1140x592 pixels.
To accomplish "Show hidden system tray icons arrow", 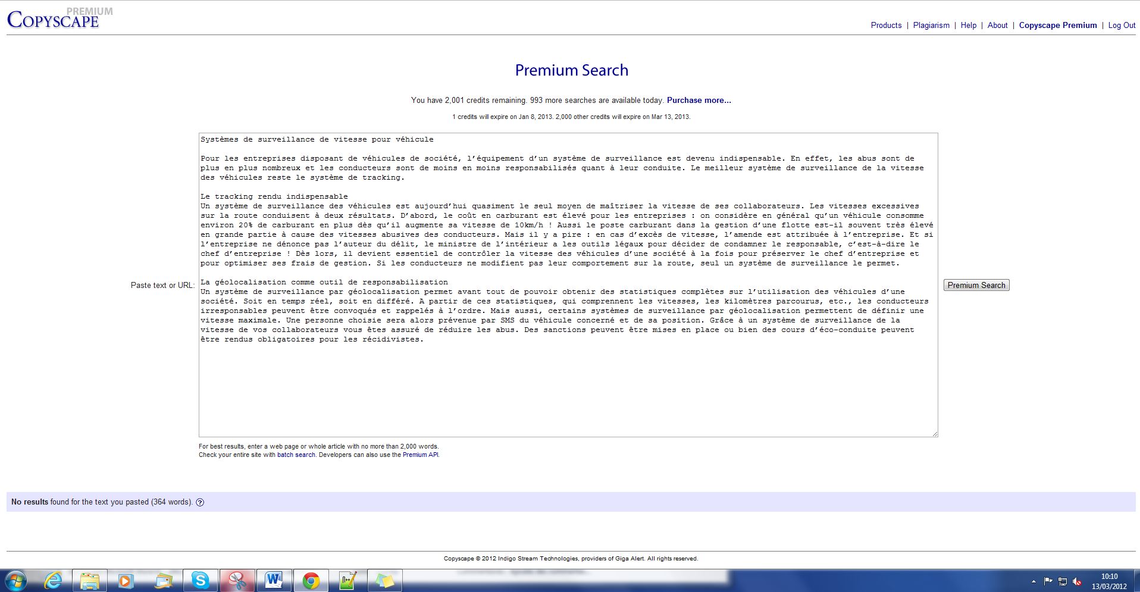I will 1033,581.
